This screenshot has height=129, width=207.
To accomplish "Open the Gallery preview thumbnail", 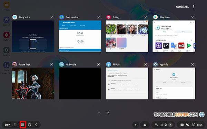I will click(x=127, y=36).
